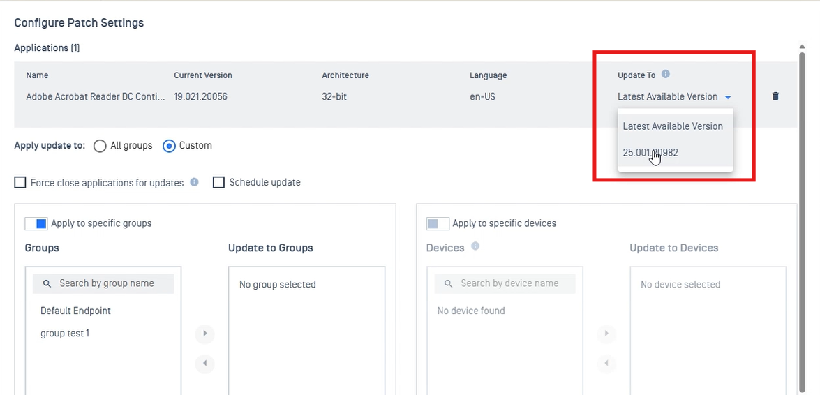Screen dimensions: 820x395
Task: Choose version 25.001.20982 from dropdown list
Action: tap(650, 153)
